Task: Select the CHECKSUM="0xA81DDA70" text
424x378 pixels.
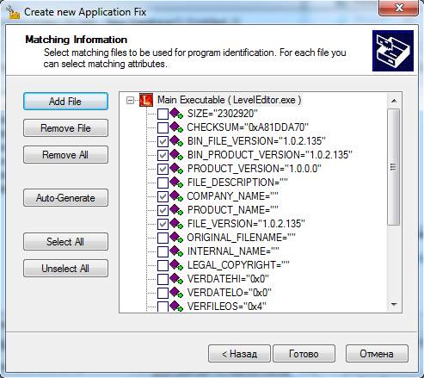Action: [248, 127]
